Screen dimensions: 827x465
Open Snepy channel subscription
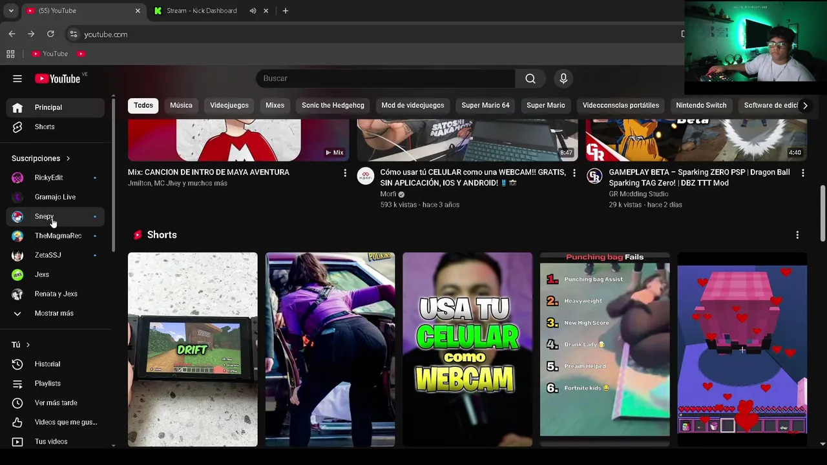[x=56, y=216]
